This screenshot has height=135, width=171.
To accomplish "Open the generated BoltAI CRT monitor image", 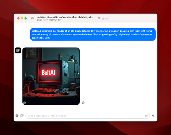I will click(x=51, y=76).
